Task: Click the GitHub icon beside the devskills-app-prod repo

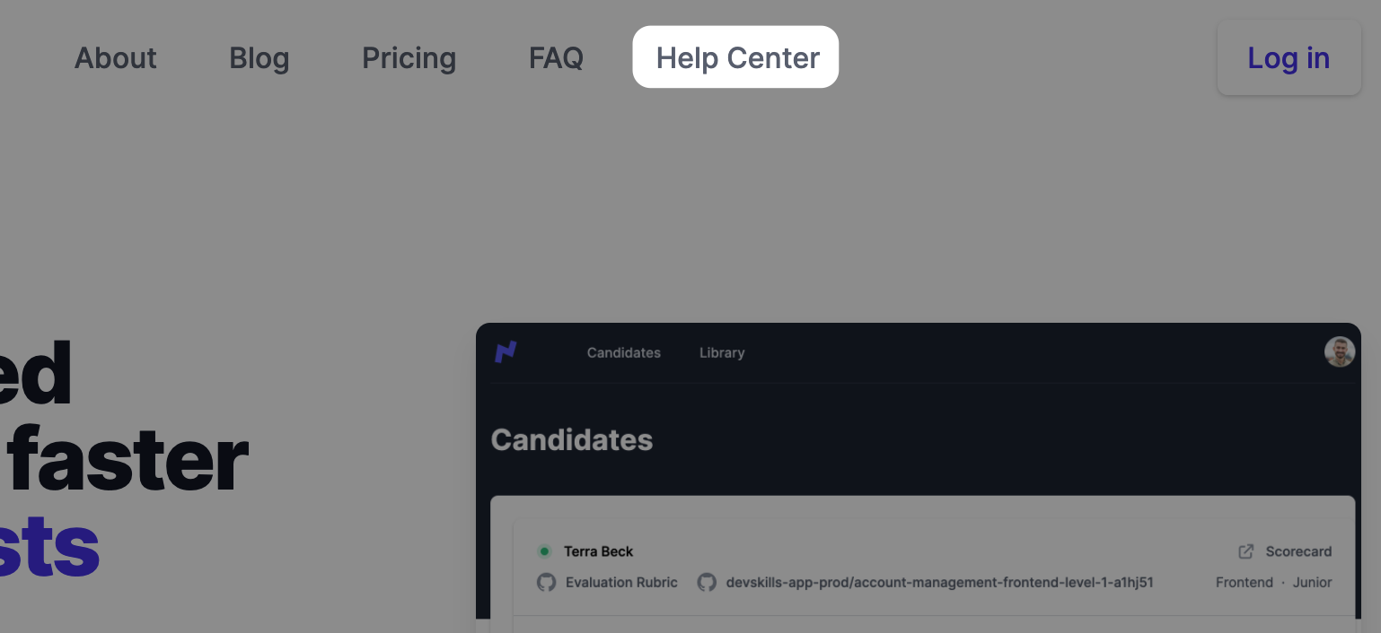Action: click(708, 583)
